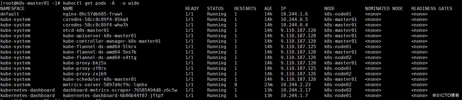The image size is (462, 100).
Task: Click node k8s-node02 in the metrics-server row
Action: point(338,85)
